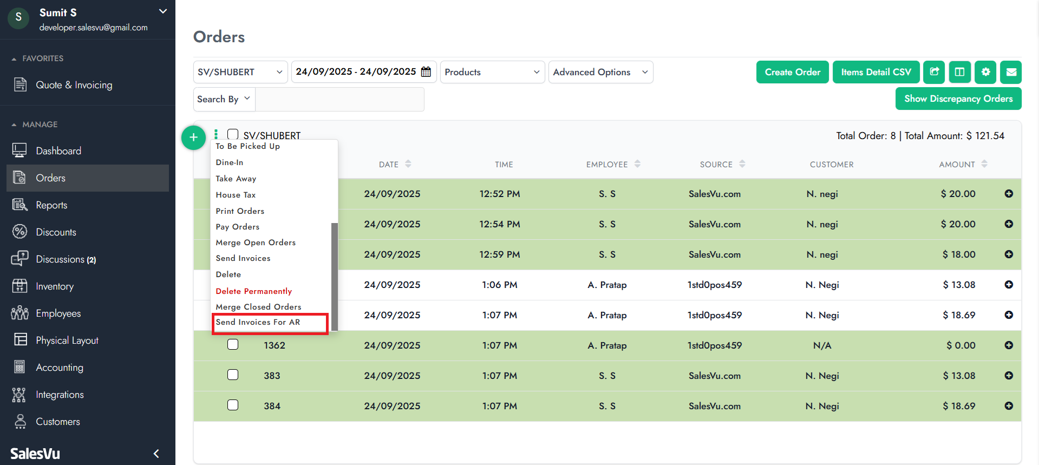Image resolution: width=1039 pixels, height=465 pixels.
Task: Go to Customers page link
Action: tap(58, 422)
